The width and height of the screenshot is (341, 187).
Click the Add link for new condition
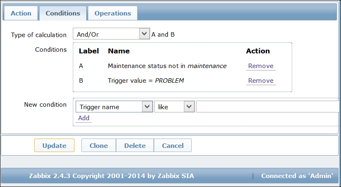[x=84, y=118]
